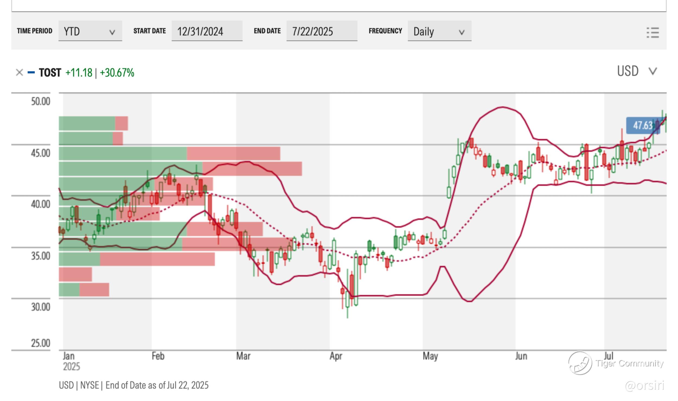Click the +30.67% percent change text

(117, 73)
